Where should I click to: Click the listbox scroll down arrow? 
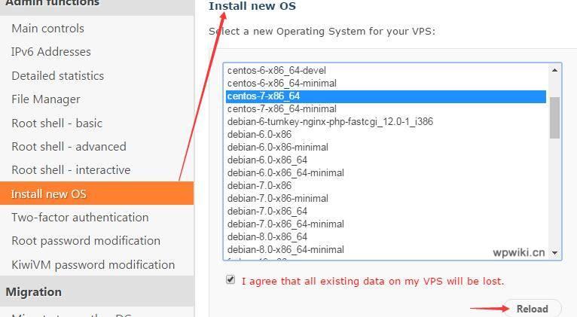point(554,253)
